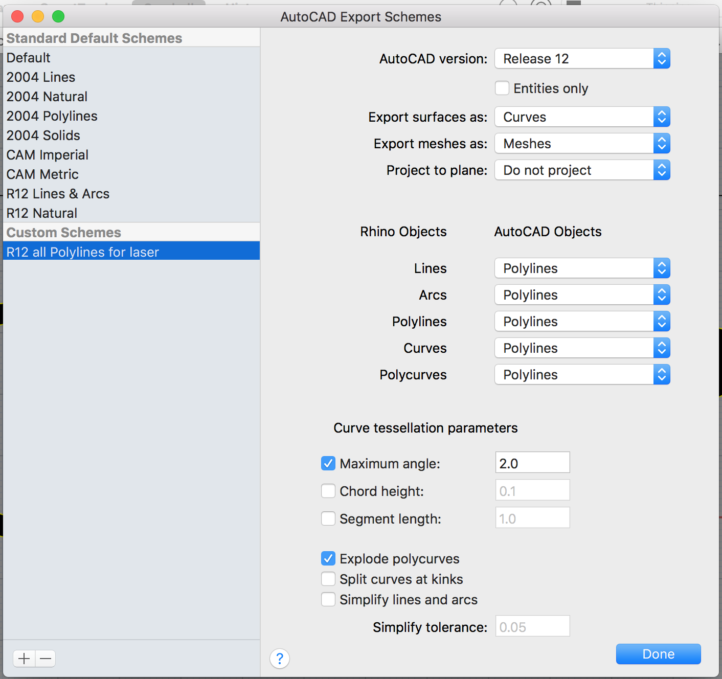Close the AutoCAD Export Schemes window
This screenshot has height=679, width=722.
[x=17, y=16]
